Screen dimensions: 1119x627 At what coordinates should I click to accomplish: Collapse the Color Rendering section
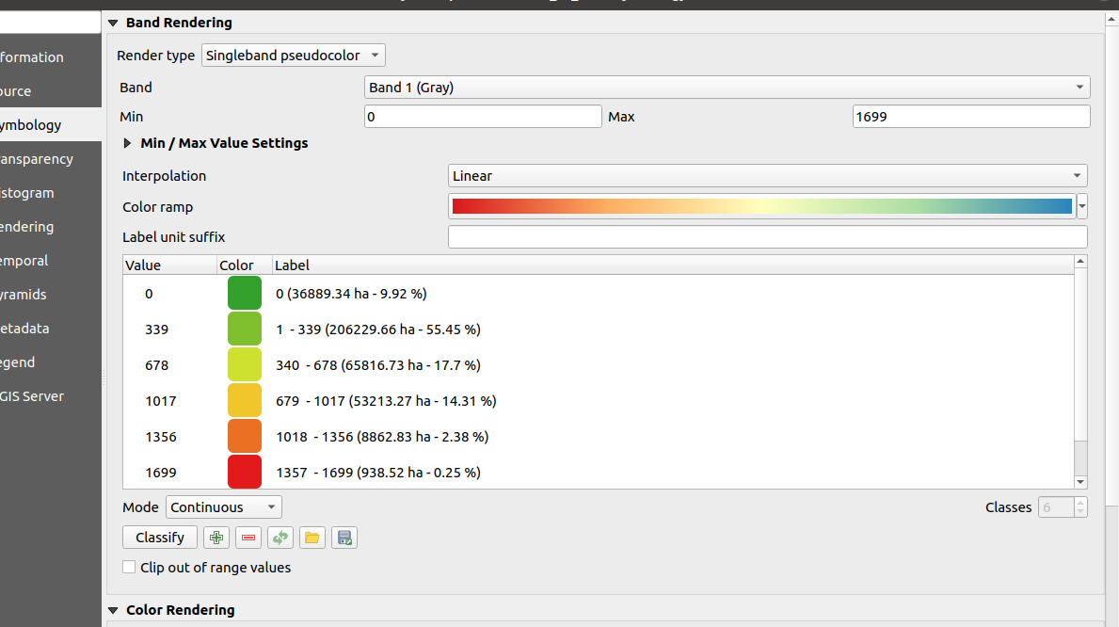114,610
